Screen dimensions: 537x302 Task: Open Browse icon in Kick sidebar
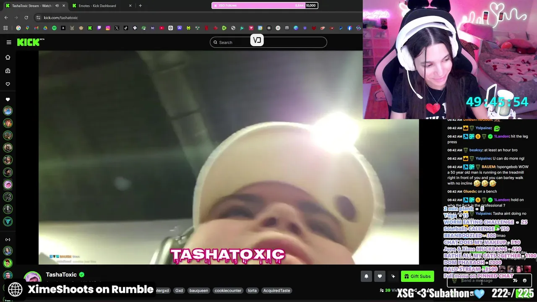coord(8,71)
